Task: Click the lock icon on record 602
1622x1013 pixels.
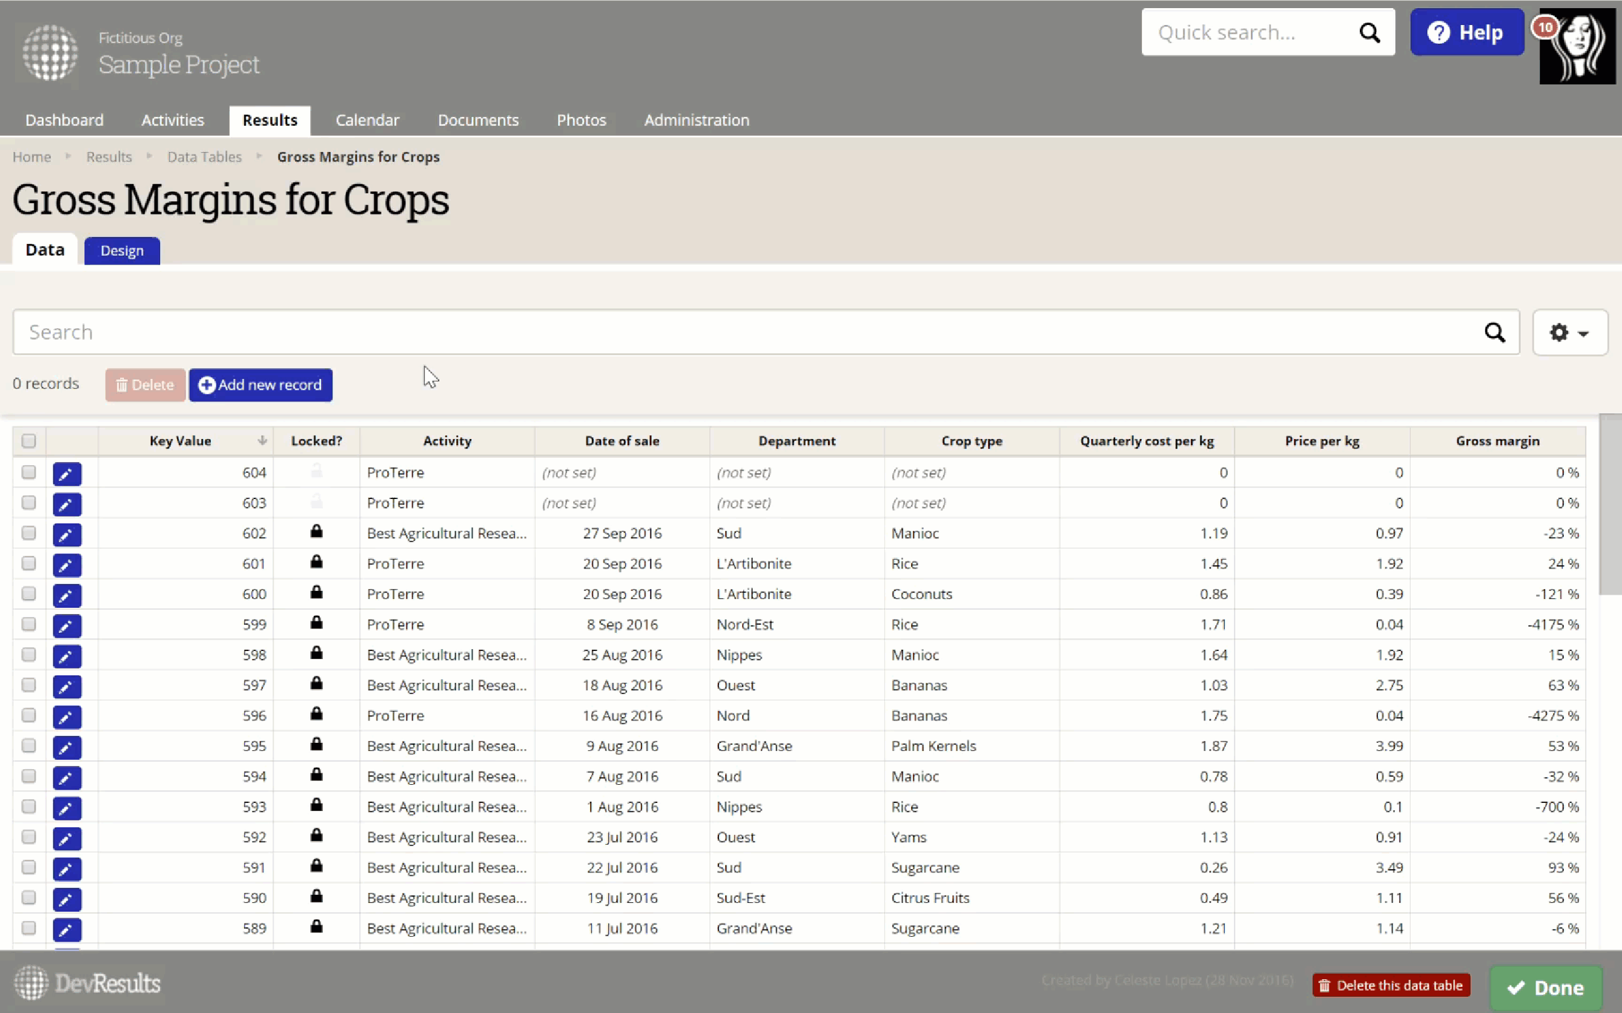Action: click(317, 532)
